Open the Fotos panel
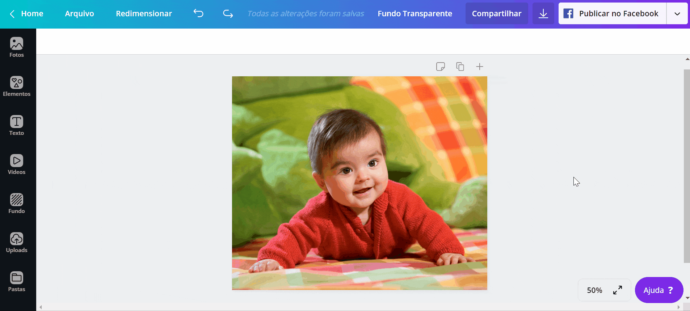Screen dimensions: 690x311 pyautogui.click(x=17, y=47)
